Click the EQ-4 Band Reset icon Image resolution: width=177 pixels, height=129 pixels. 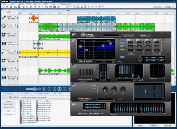pos(121,62)
